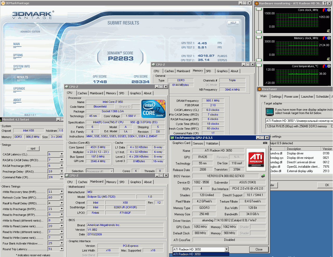Click the Intel Core i7 950 name field
333x257 pixels.
(x=113, y=102)
